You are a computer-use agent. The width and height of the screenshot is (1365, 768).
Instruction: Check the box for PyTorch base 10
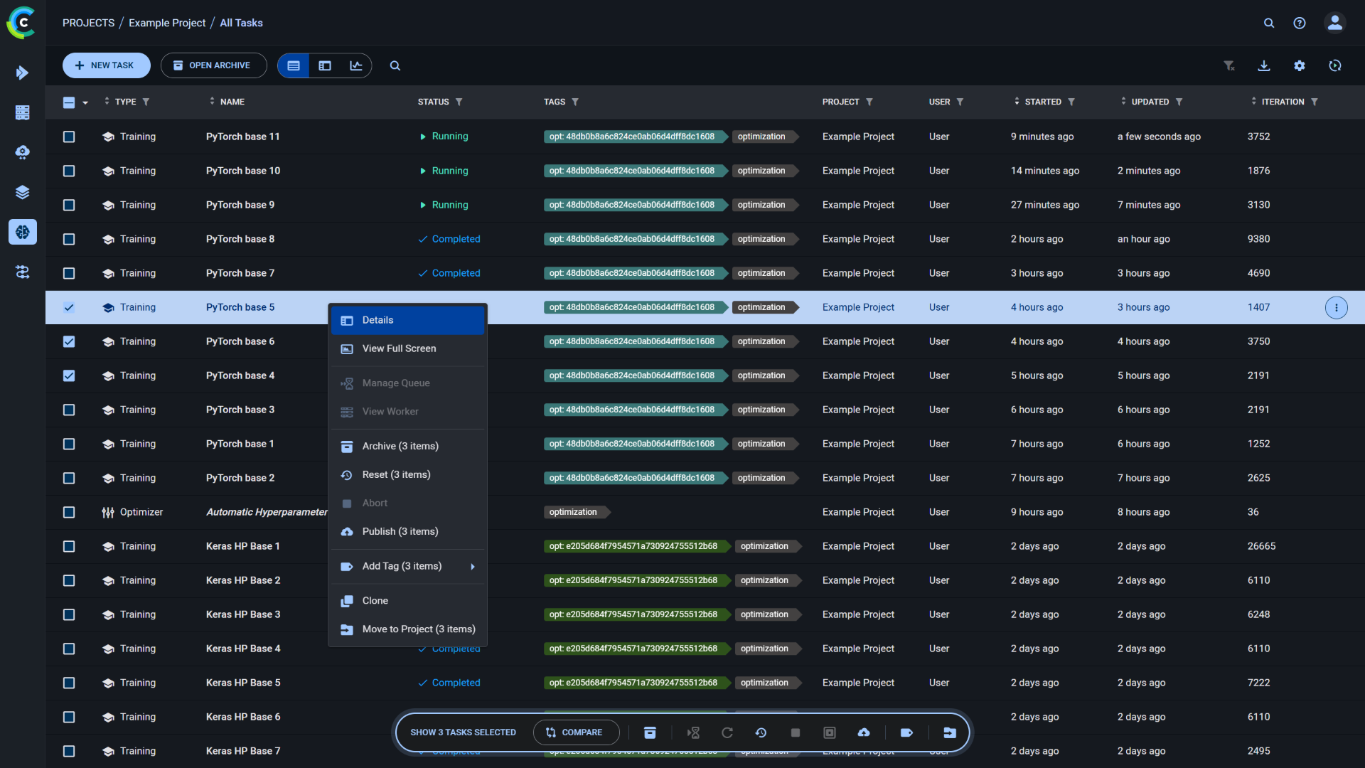(x=69, y=171)
